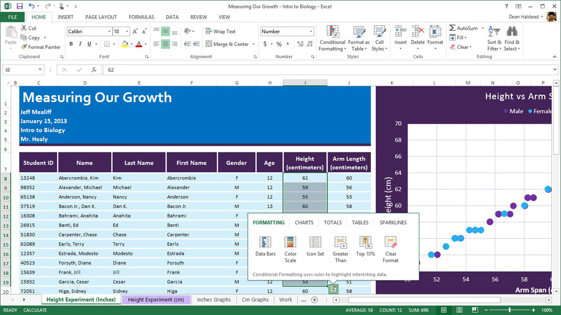Image resolution: width=561 pixels, height=315 pixels.
Task: Apply comma style number format
Action: pos(287,44)
